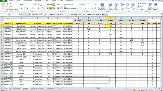Open Cell Styles gallery

coord(116,7)
